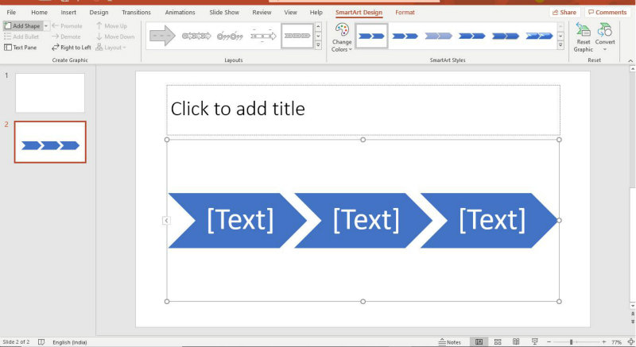Apply the first SmartArt style

coord(371,36)
